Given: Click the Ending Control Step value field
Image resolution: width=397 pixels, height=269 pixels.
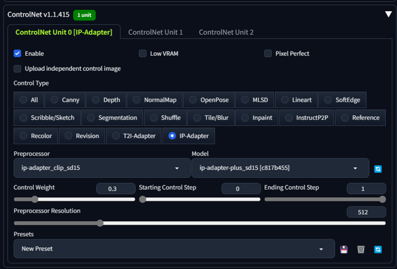Looking at the screenshot, I should point(367,188).
